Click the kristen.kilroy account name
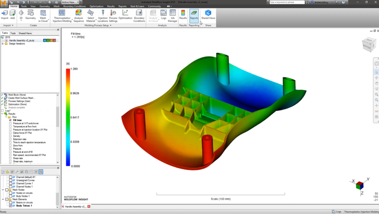The image size is (379, 214). (x=321, y=2)
